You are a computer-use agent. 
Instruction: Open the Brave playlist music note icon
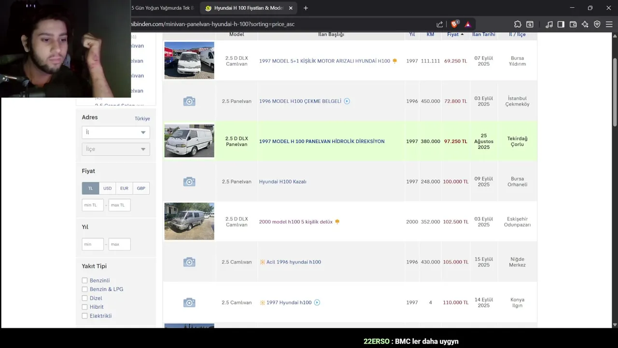click(x=549, y=24)
